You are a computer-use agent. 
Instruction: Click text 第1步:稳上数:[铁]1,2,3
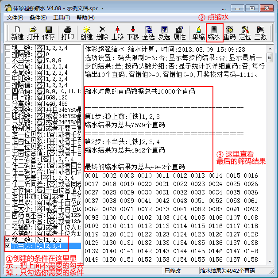click(122, 117)
